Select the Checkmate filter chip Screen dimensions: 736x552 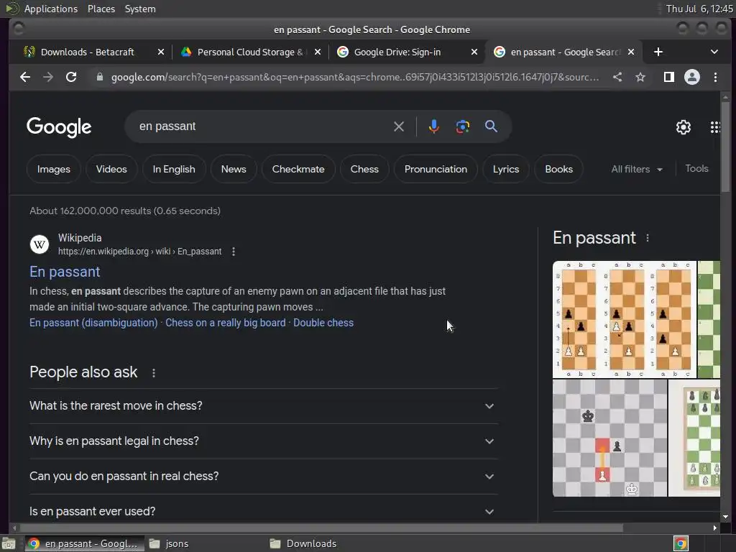coord(298,169)
